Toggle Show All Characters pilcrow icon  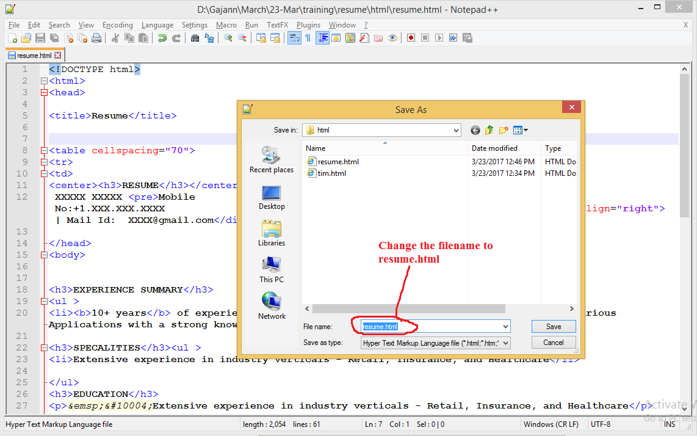click(308, 38)
